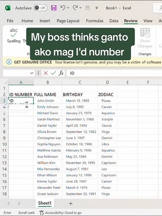Click the ID NUMBER header cell

pyautogui.click(x=21, y=95)
